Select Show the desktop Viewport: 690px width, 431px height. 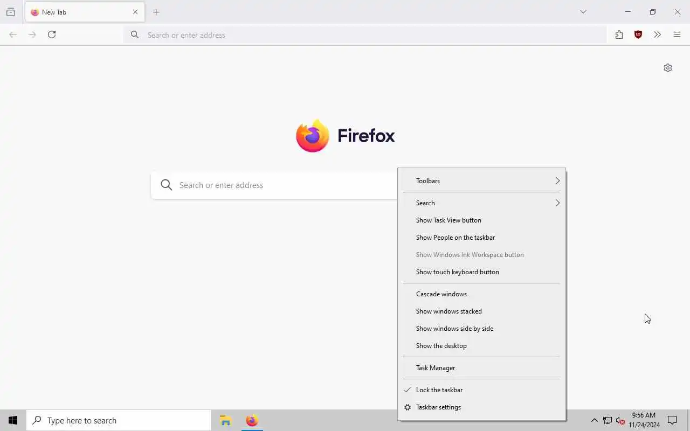(x=482, y=346)
